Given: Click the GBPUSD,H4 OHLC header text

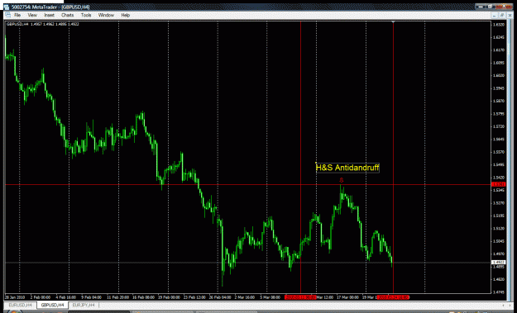Looking at the screenshot, I should coord(42,24).
